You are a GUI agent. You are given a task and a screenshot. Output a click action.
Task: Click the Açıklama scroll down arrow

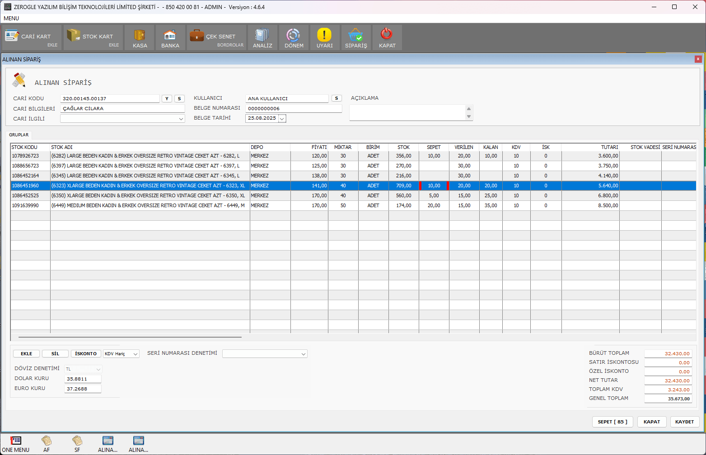(469, 116)
